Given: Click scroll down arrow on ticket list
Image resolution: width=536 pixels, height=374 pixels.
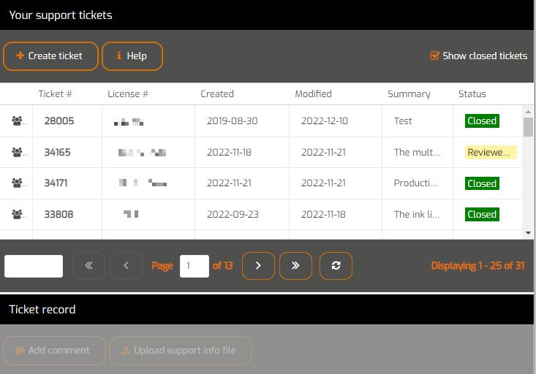Looking at the screenshot, I should pyautogui.click(x=529, y=232).
